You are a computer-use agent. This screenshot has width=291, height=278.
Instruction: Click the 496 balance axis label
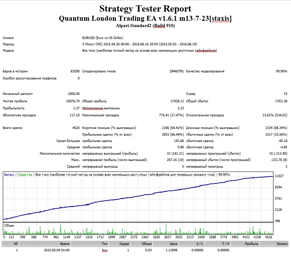coord(277,221)
